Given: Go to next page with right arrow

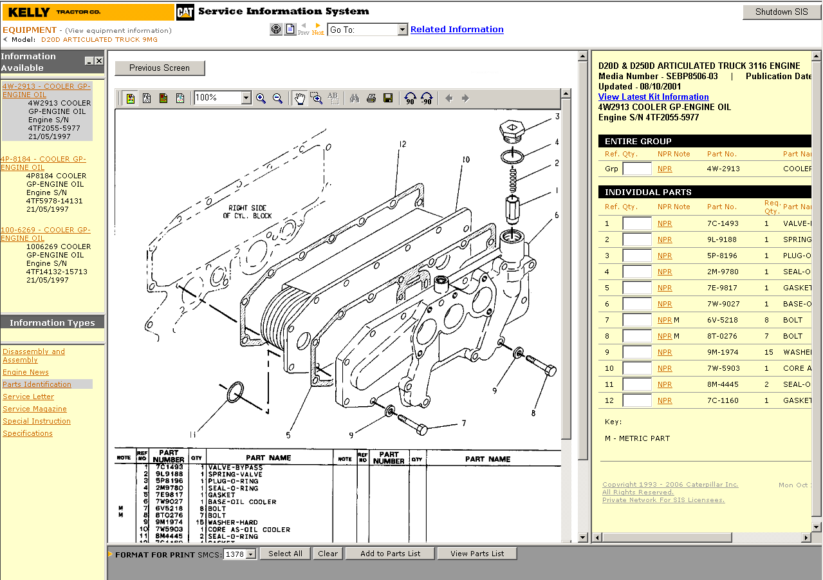Looking at the screenshot, I should pyautogui.click(x=465, y=98).
